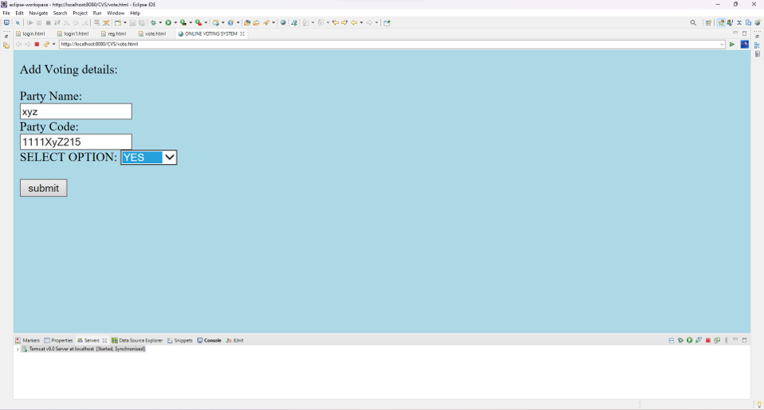
Task: Close the ONLINE VOTING SYSTEM tab
Action: tap(242, 33)
